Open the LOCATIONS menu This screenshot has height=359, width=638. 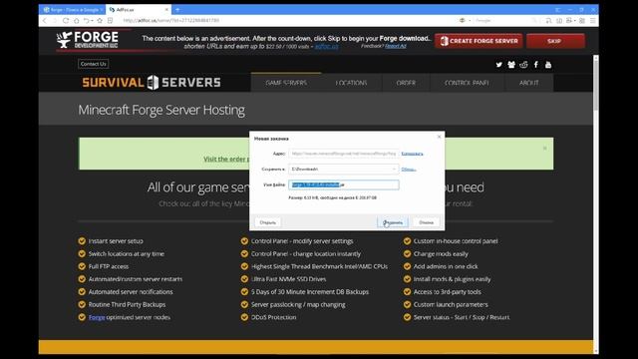coord(351,83)
